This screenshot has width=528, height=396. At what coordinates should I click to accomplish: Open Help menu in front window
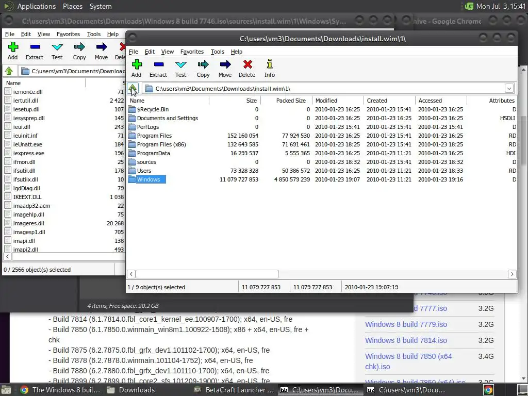click(x=236, y=52)
